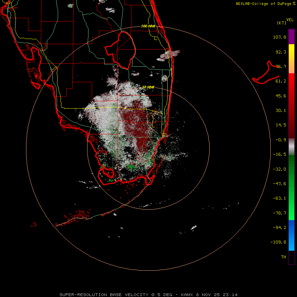The height and width of the screenshot is (297, 297).
Task: Select the -78.7 legend value
Action: pos(280,213)
